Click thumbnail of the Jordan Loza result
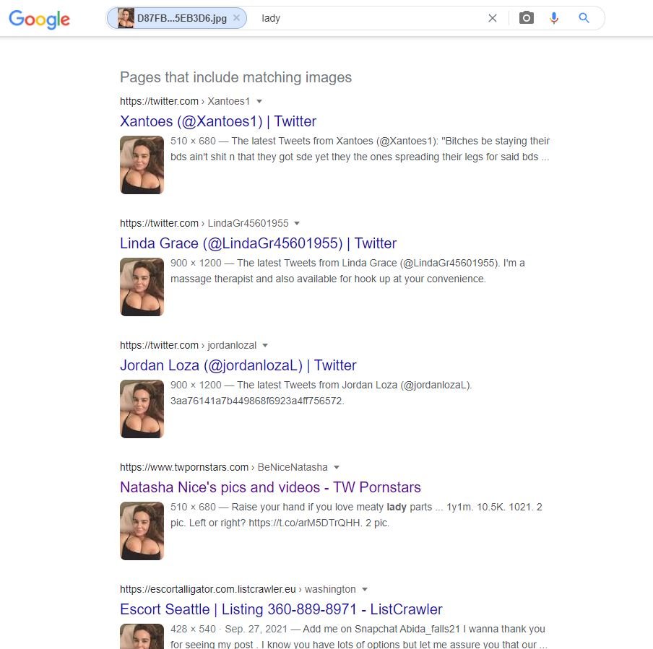Viewport: 653px width, 649px height. click(142, 409)
